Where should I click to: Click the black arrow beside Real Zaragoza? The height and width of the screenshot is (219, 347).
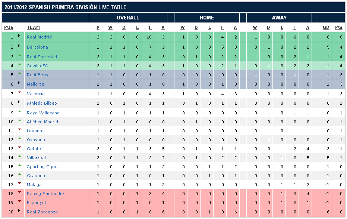click(19, 211)
